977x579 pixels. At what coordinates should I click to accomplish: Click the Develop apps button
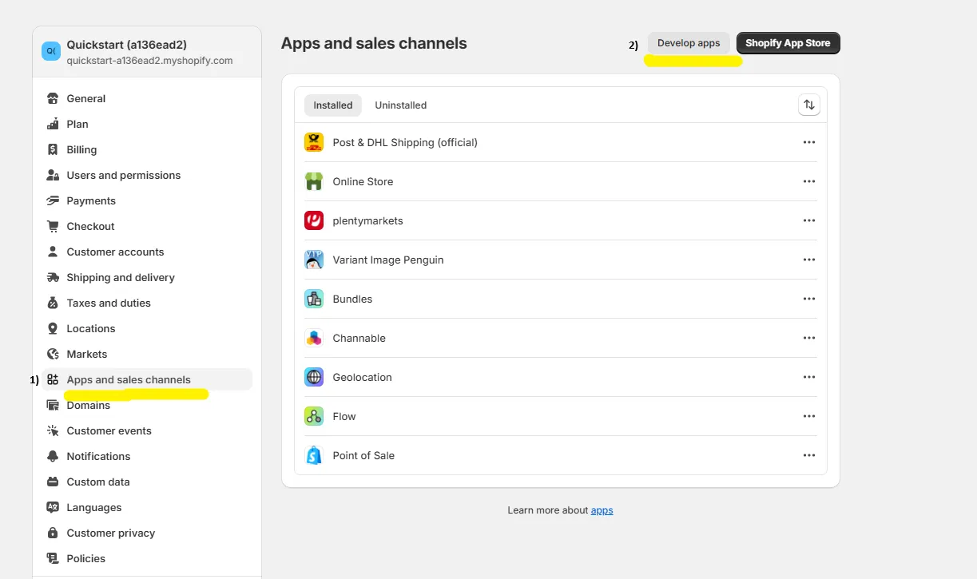(x=689, y=43)
